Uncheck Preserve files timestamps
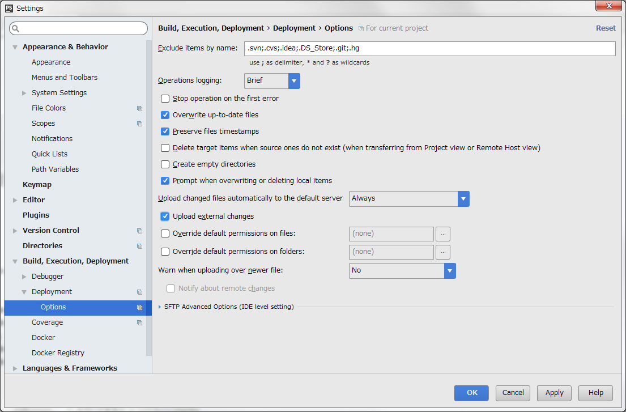Screen dimensions: 626x412 click(x=165, y=131)
